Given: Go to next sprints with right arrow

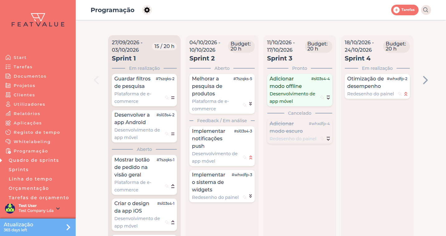Looking at the screenshot, I should pos(425,80).
